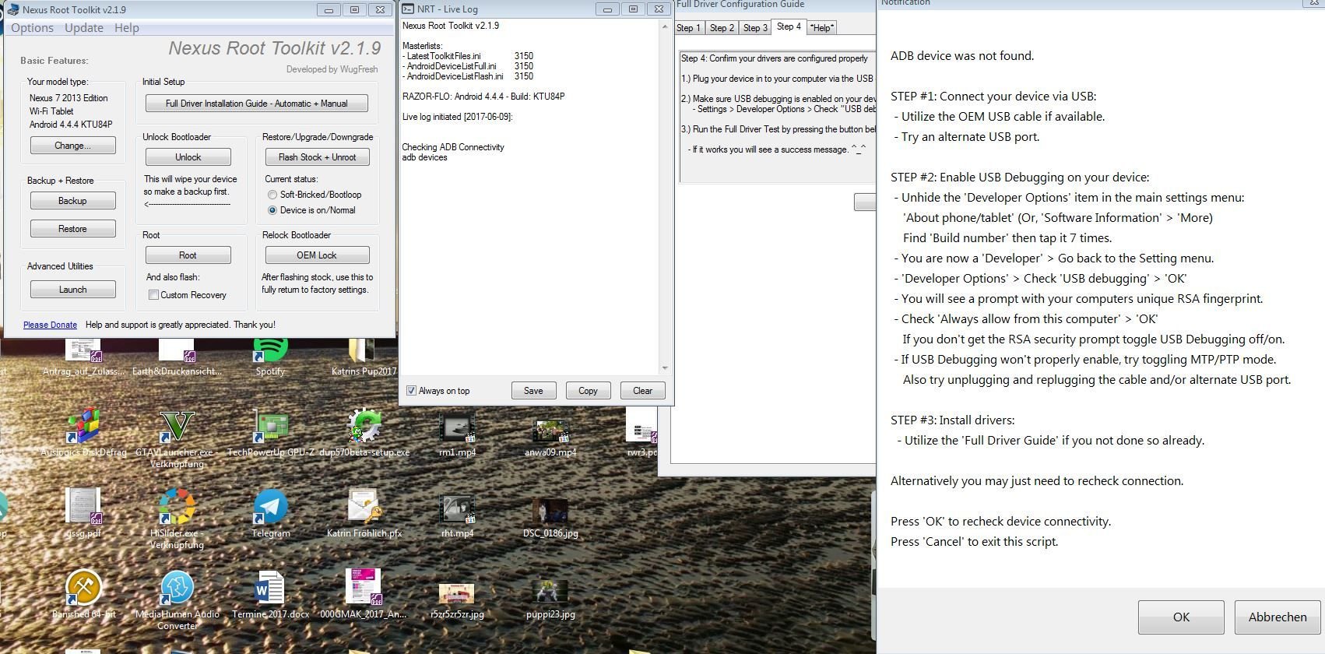Switch to Step 1 tab in Driver Guide

tap(689, 28)
